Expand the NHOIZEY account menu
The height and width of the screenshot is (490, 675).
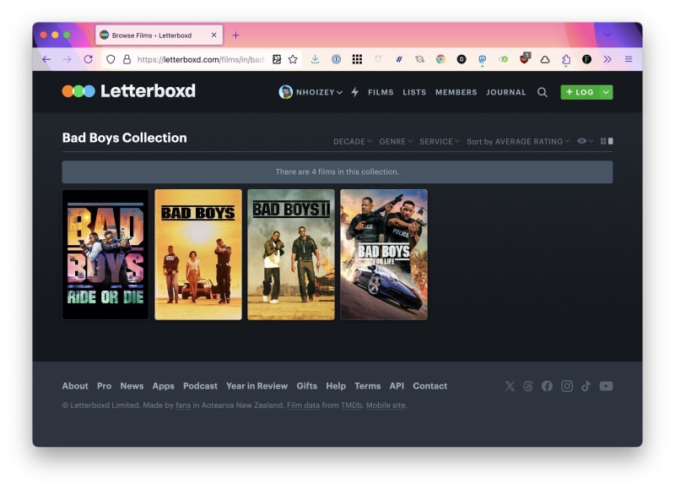319,92
